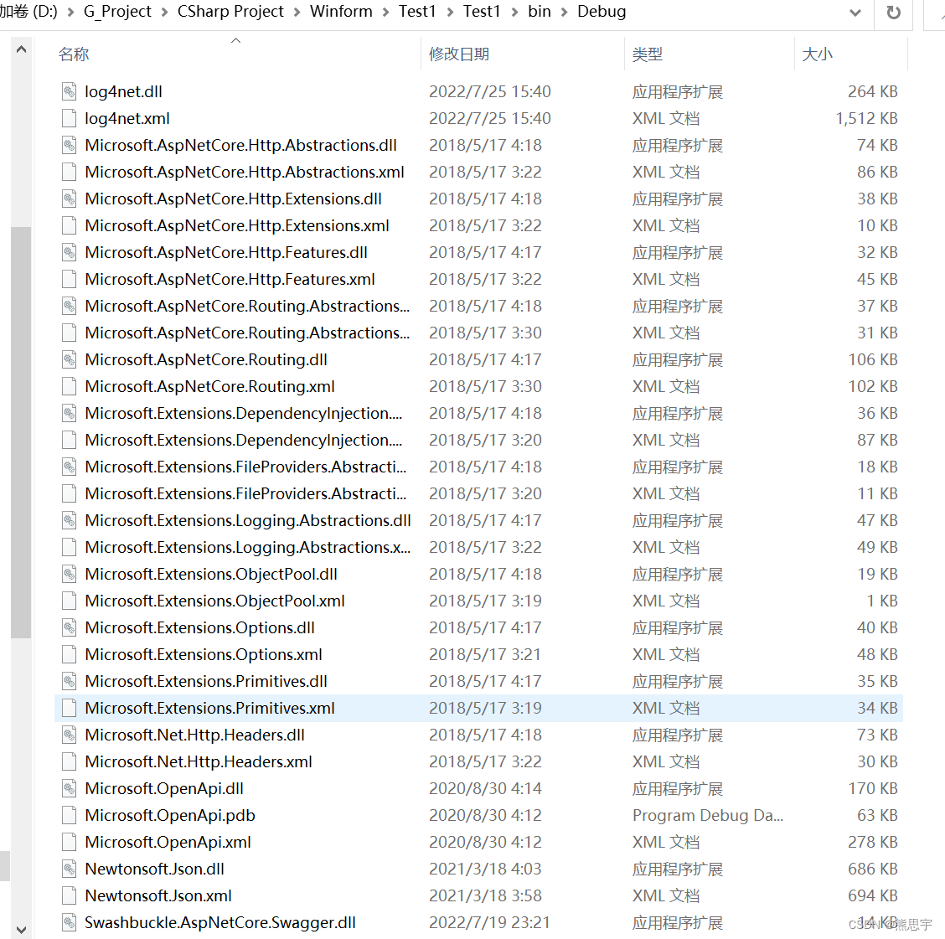Click the 2020/8/30 4:14 date cell
The image size is (945, 939).
[x=485, y=789]
